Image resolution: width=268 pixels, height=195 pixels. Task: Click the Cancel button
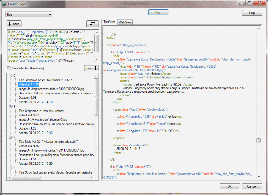pyautogui.click(x=251, y=186)
